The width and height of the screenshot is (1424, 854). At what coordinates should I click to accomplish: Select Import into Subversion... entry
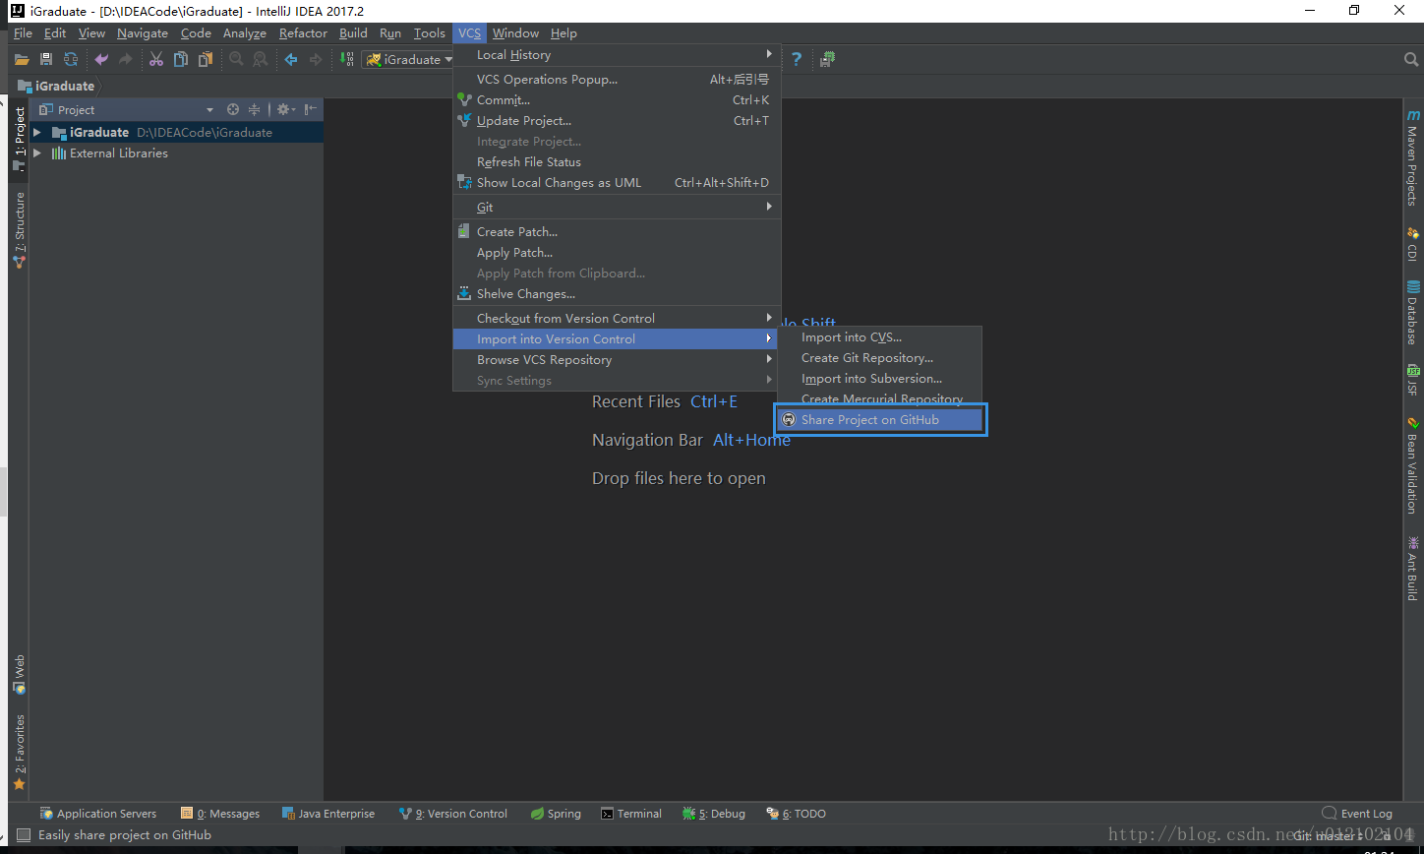[880, 378]
